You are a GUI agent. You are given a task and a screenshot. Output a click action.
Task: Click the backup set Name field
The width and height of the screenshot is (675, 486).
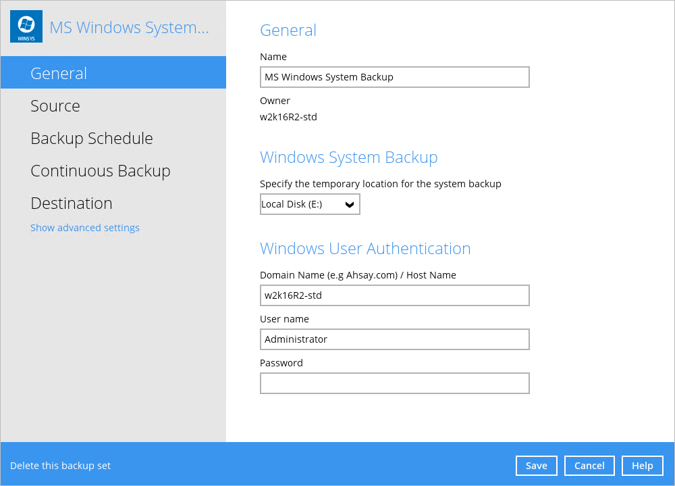pyautogui.click(x=394, y=77)
